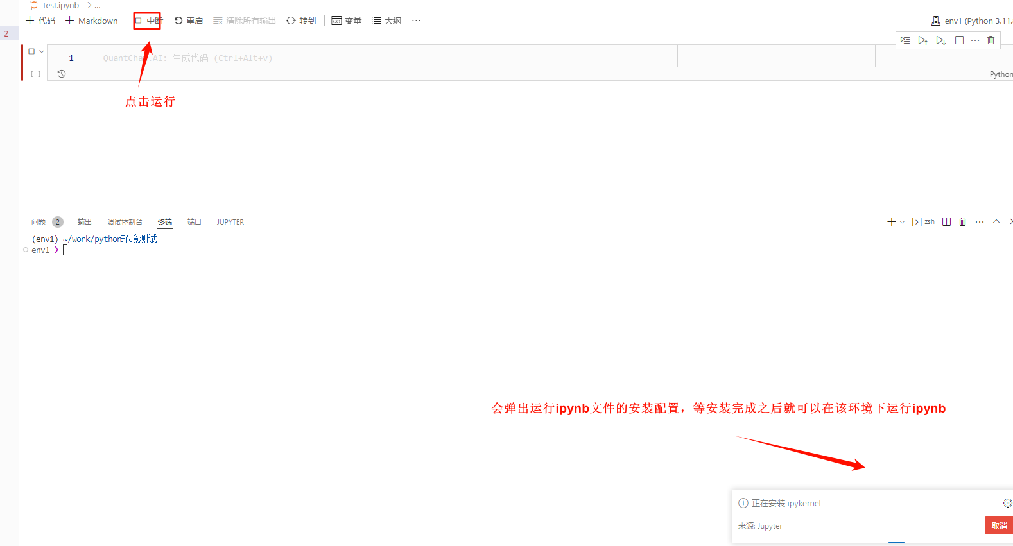The height and width of the screenshot is (546, 1013).
Task: Open the 变量 variables viewer
Action: pos(347,21)
